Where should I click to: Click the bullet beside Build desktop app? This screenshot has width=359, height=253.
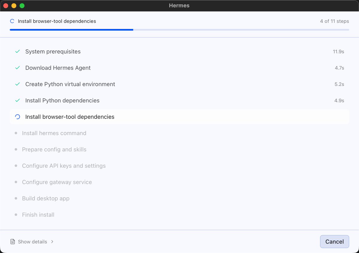coord(16,198)
